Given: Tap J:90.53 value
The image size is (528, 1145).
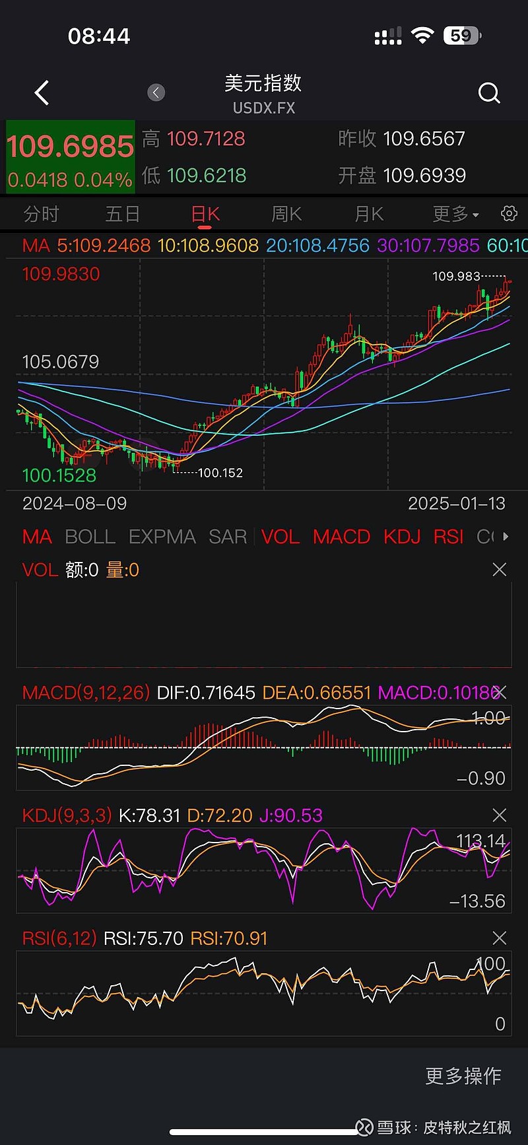Looking at the screenshot, I should [291, 815].
